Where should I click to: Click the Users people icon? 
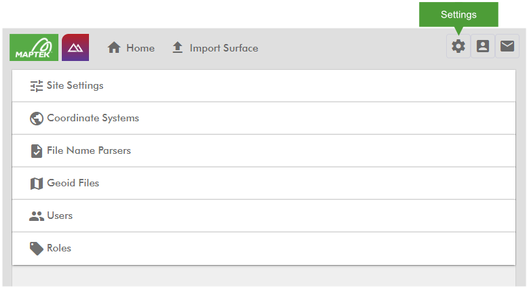pos(36,216)
